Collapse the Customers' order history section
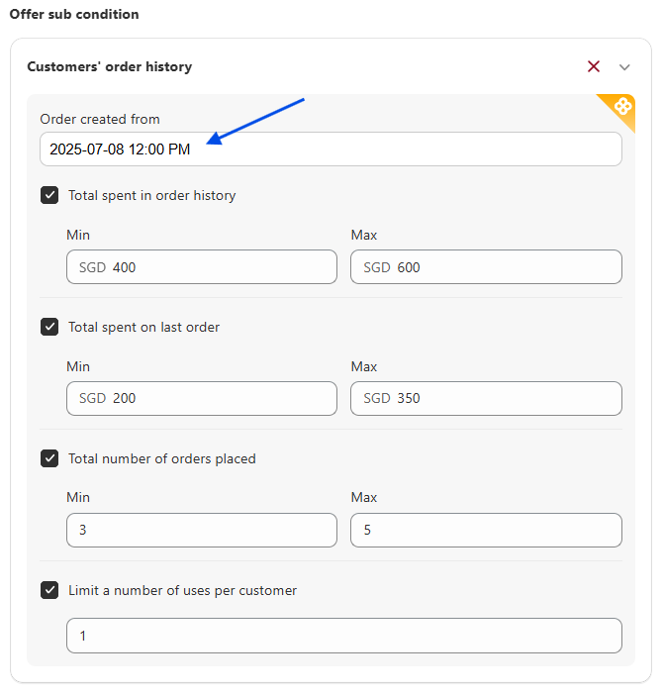663x696 pixels. pos(624,67)
